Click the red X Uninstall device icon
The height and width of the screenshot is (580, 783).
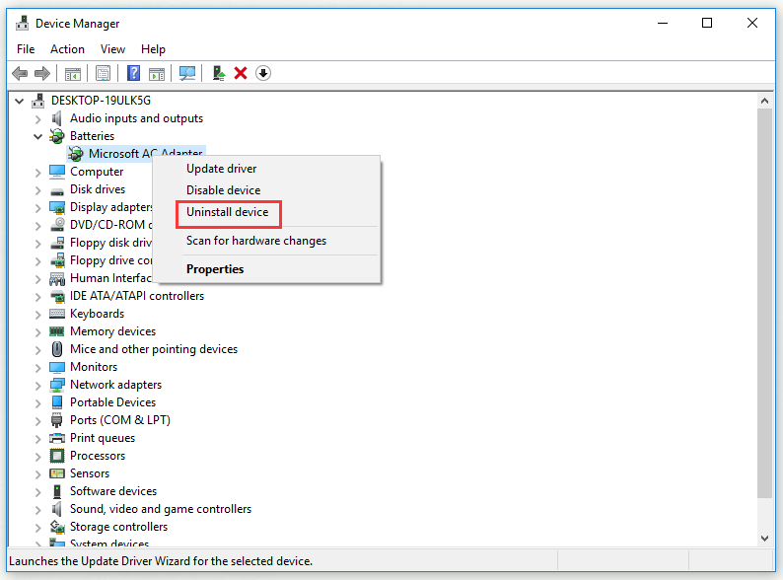(241, 73)
